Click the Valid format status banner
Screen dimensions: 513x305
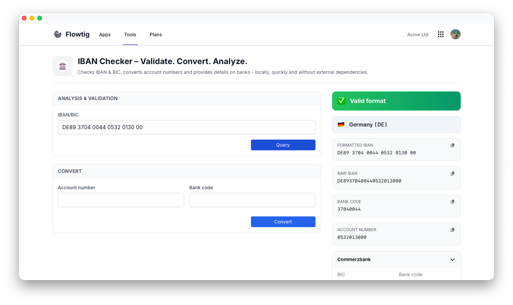point(396,101)
